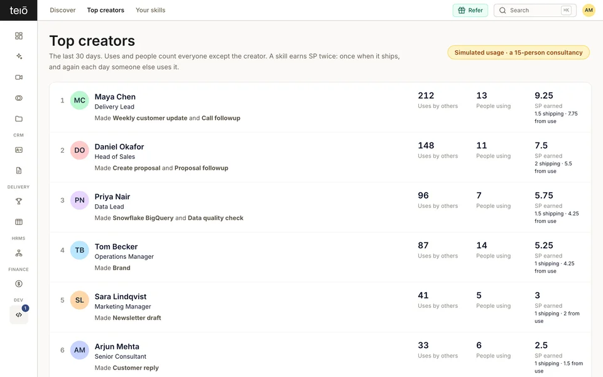Viewport: 603px width, 377px height.
Task: Click the Head of Sales role text
Action: 115,157
